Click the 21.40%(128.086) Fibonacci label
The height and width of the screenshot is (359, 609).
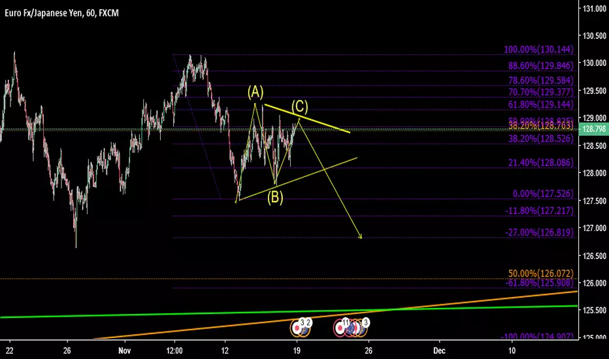[x=540, y=163]
